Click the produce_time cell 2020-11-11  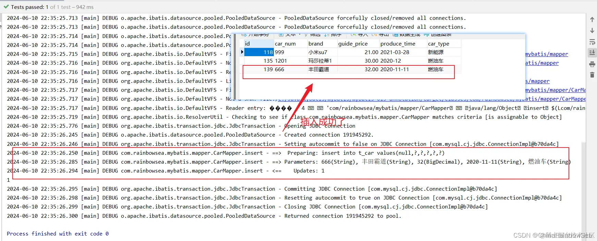coord(403,69)
